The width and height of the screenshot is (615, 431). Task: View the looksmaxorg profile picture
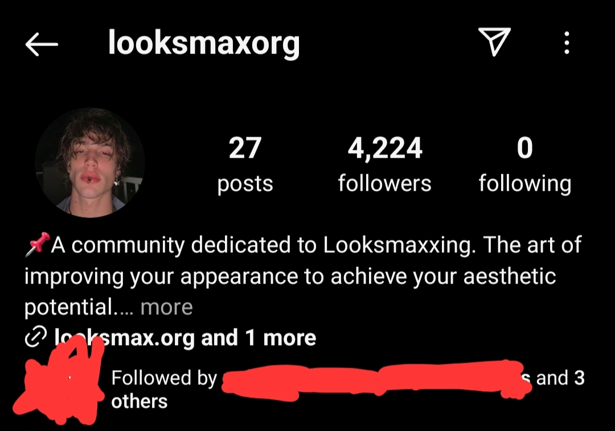click(x=90, y=162)
